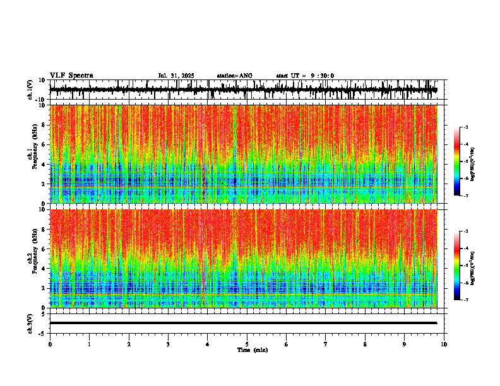Click the "ch.3(V)" axis label
The image size is (500, 386).
click(x=30, y=324)
